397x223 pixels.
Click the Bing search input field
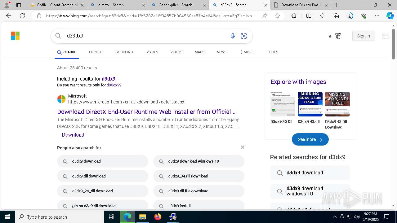pyautogui.click(x=146, y=36)
